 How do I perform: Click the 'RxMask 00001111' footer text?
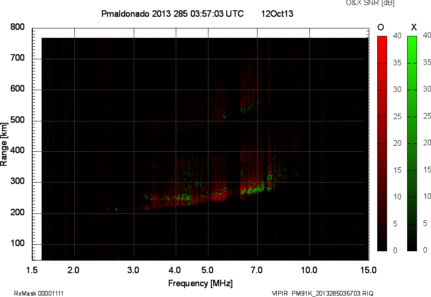(39, 293)
